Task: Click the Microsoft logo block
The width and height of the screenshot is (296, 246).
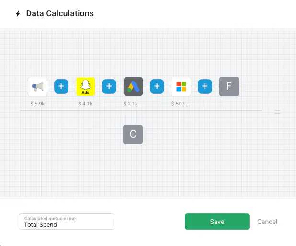Action: [x=181, y=87]
